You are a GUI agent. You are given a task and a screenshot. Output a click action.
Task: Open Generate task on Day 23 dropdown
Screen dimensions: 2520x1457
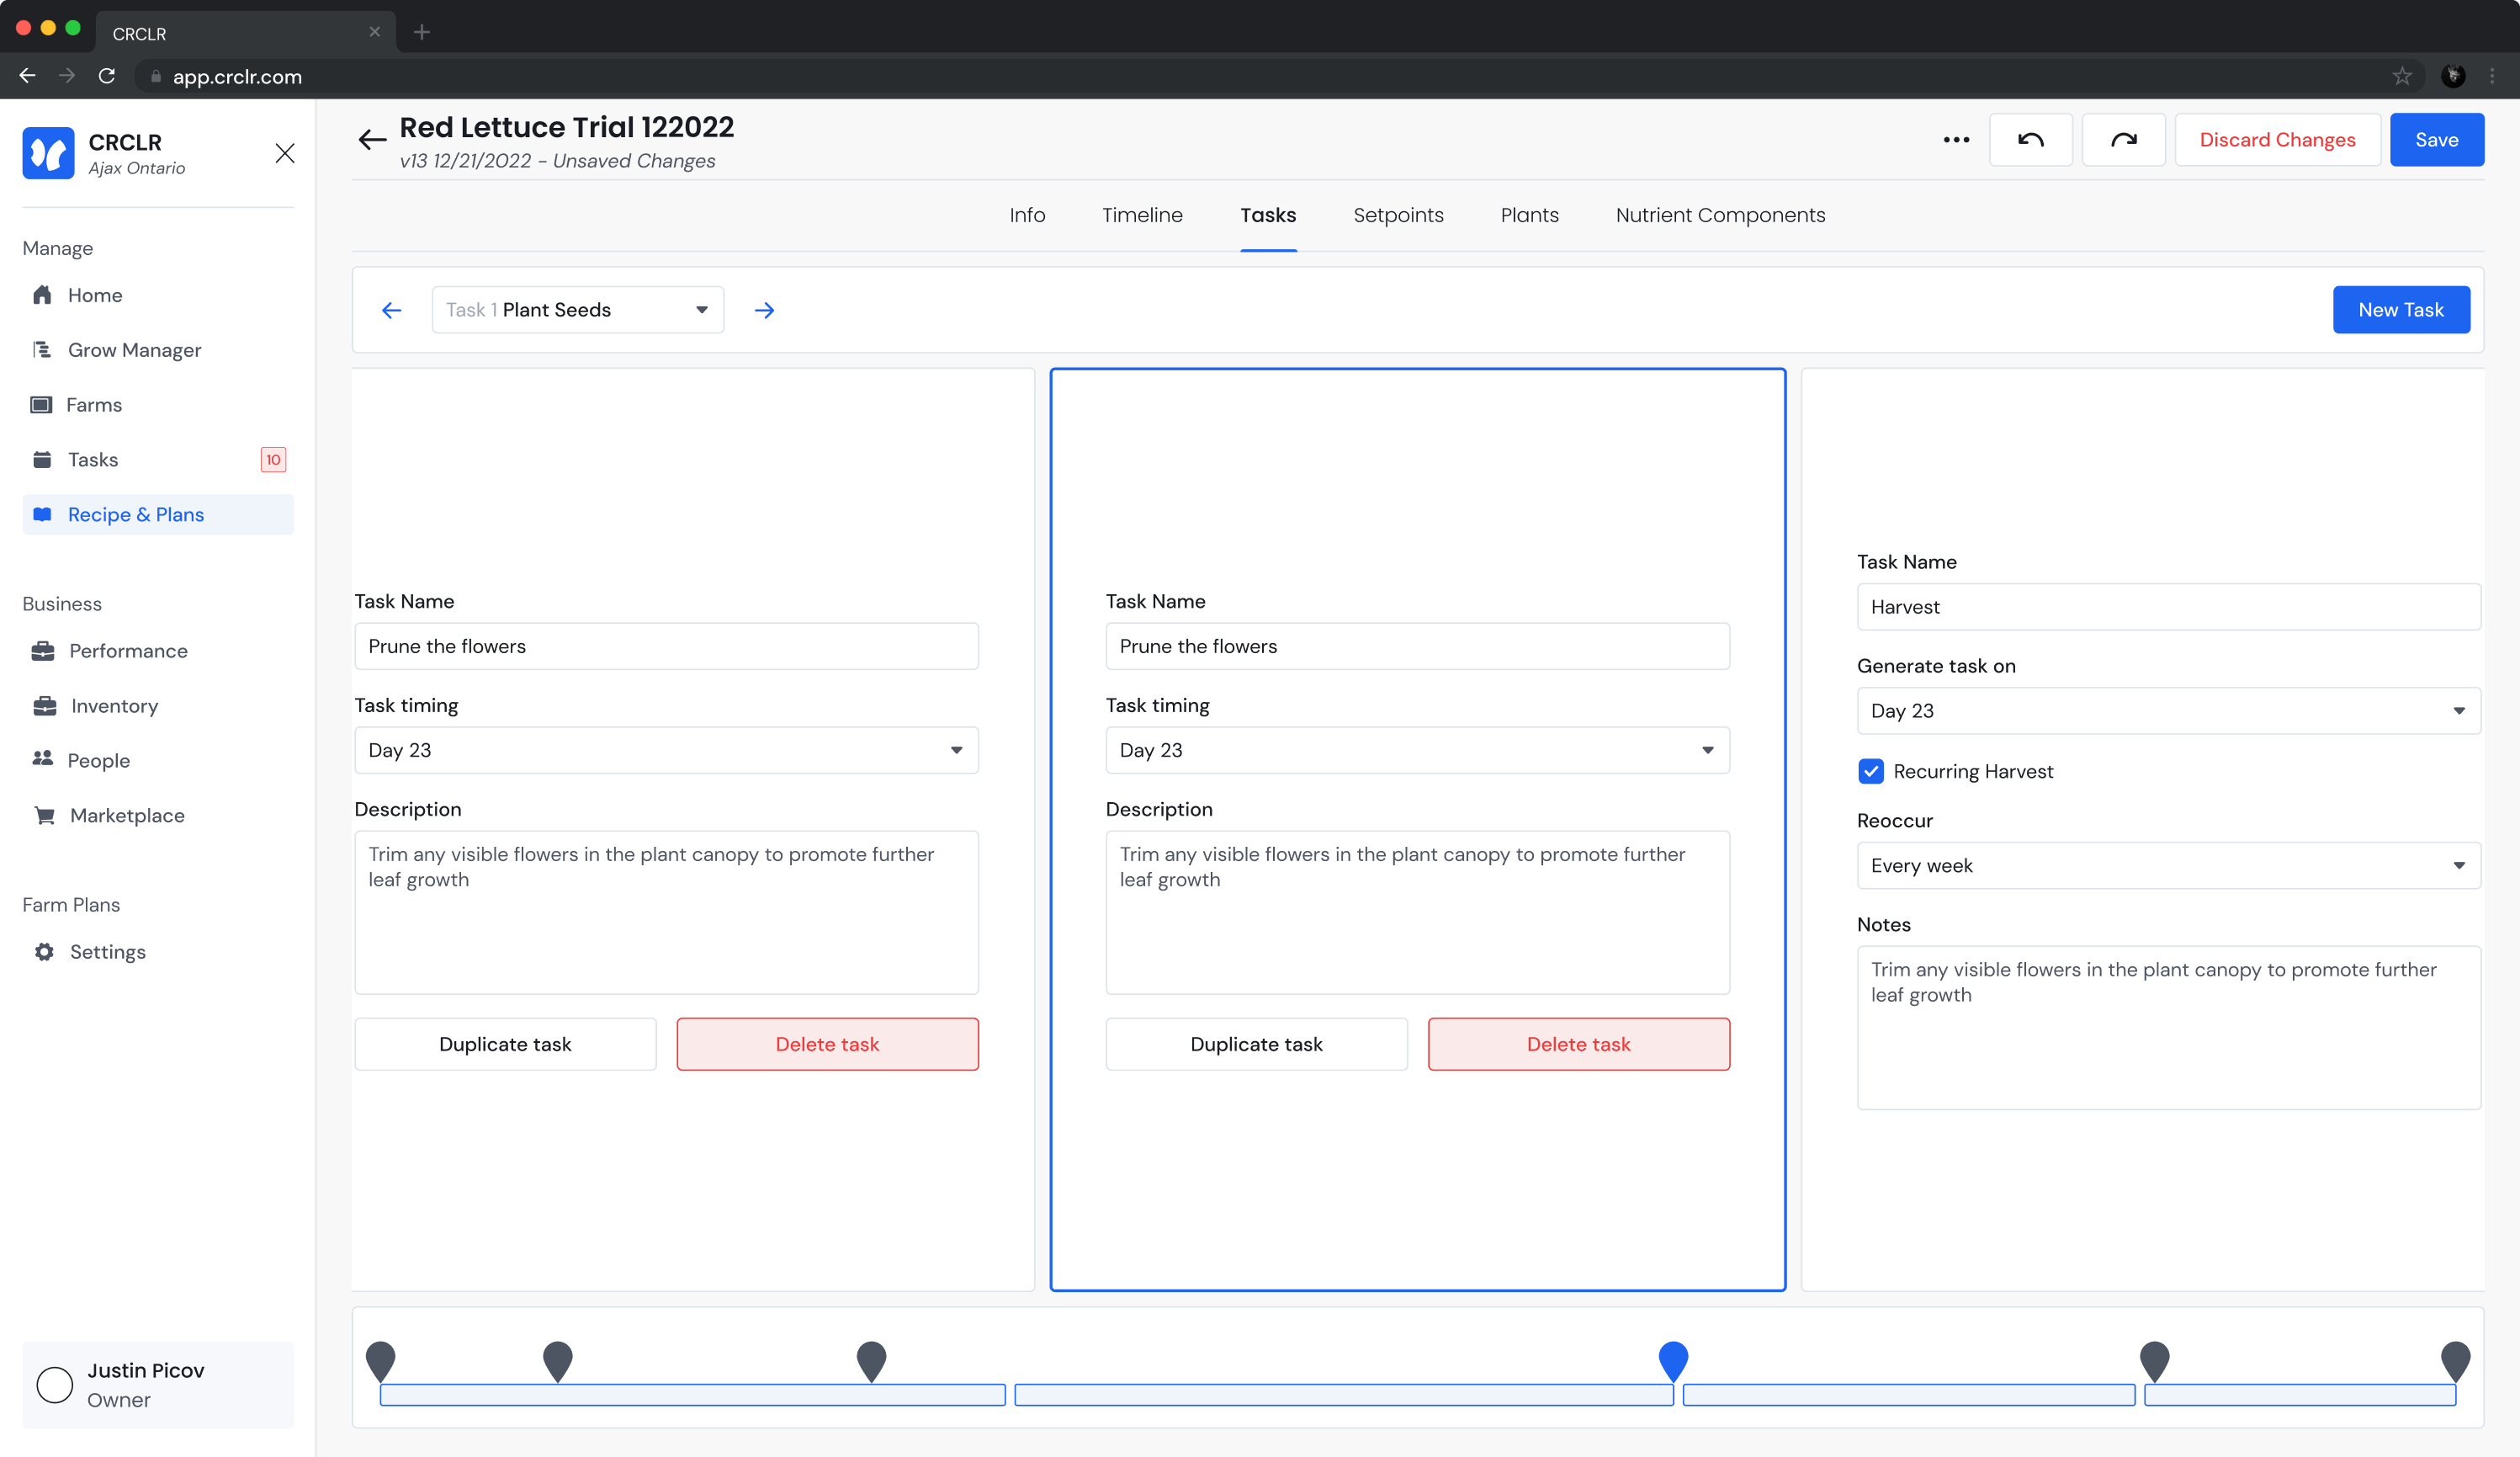pyautogui.click(x=2168, y=710)
